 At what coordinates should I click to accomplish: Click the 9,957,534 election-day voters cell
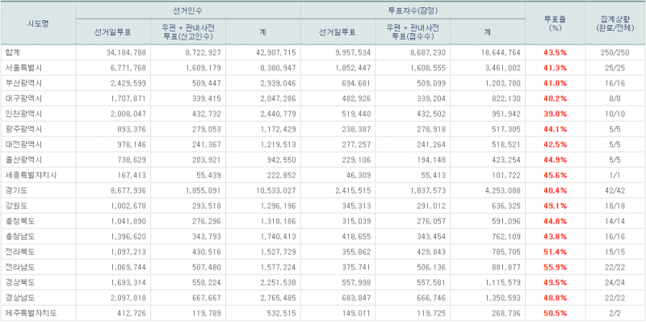click(354, 52)
